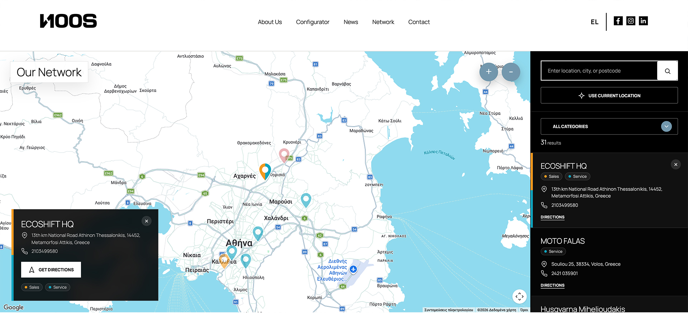Open the LinkedIn social icon
This screenshot has height=313, width=688.
[643, 21]
